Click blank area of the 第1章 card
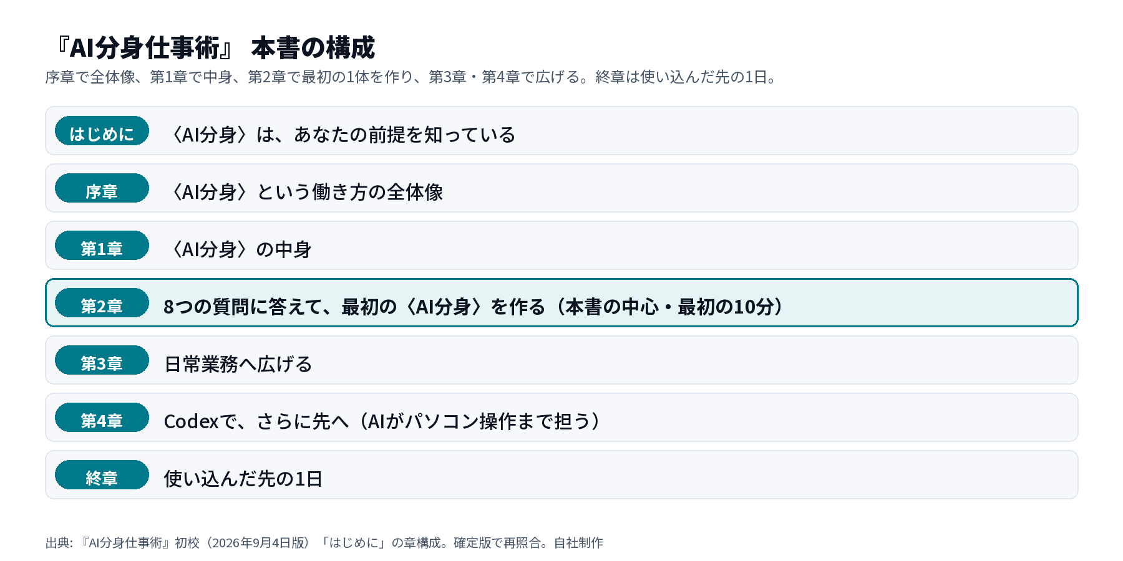The width and height of the screenshot is (1123, 561). (693, 246)
